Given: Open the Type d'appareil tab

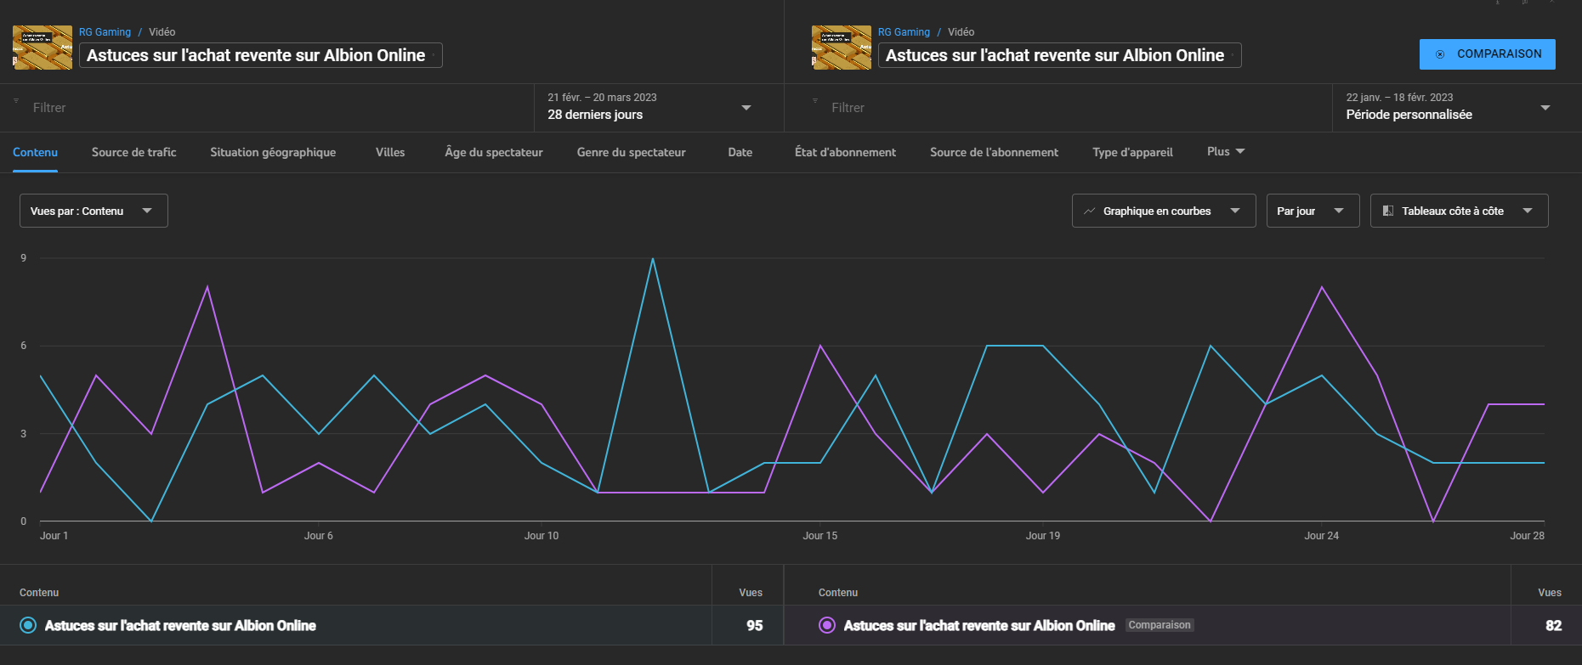Looking at the screenshot, I should coord(1133,152).
